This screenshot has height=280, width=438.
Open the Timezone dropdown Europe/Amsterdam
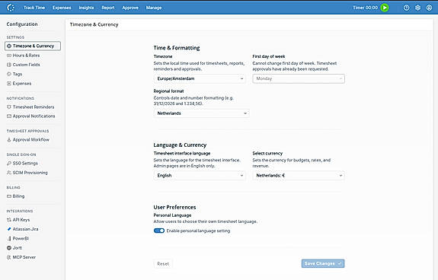[200, 78]
